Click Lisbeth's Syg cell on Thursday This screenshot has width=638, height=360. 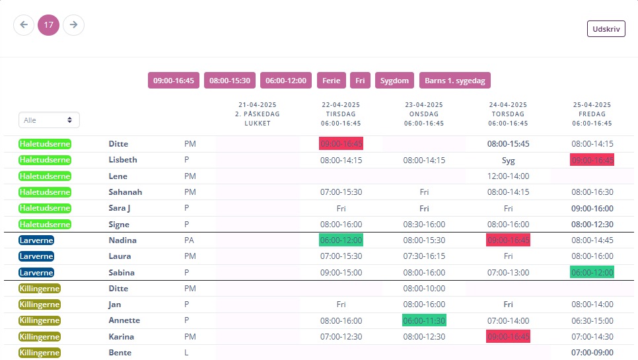pyautogui.click(x=508, y=161)
